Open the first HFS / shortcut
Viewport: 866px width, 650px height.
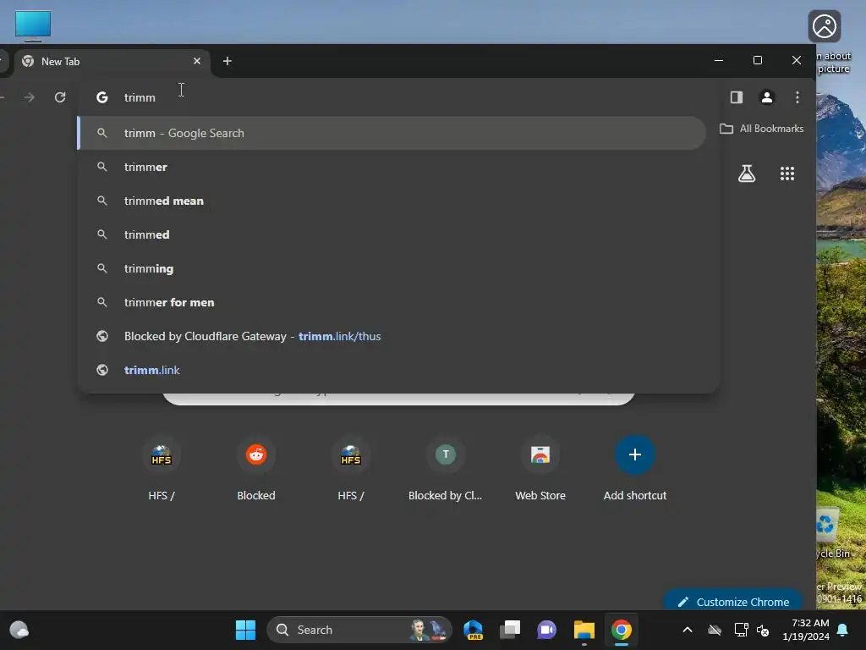[162, 469]
